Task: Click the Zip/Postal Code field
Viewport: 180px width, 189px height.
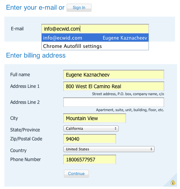Action: (x=90, y=139)
